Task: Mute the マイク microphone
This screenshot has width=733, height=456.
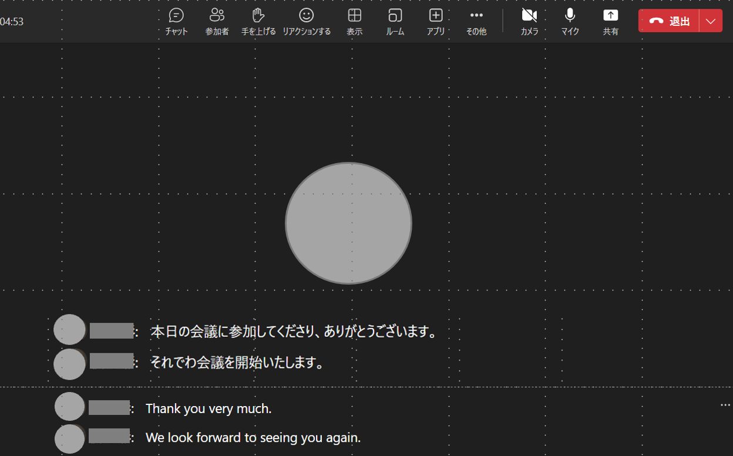Action: (x=570, y=22)
